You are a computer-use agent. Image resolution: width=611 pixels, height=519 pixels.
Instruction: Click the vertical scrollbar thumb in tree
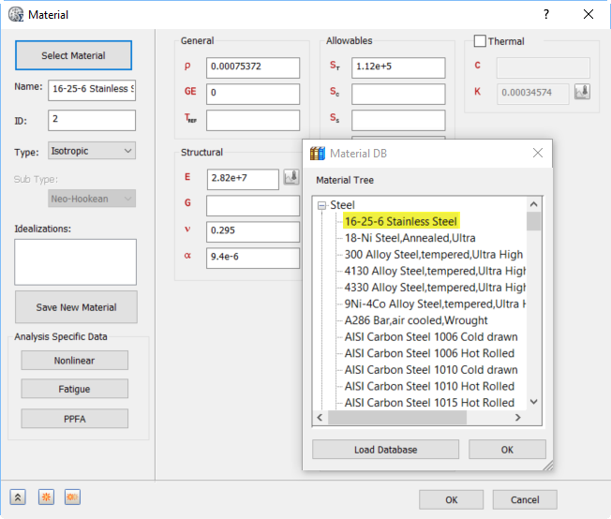pos(534,221)
